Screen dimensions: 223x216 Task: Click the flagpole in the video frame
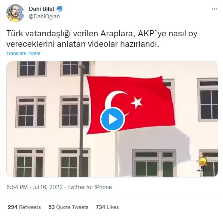pyautogui.click(x=81, y=121)
